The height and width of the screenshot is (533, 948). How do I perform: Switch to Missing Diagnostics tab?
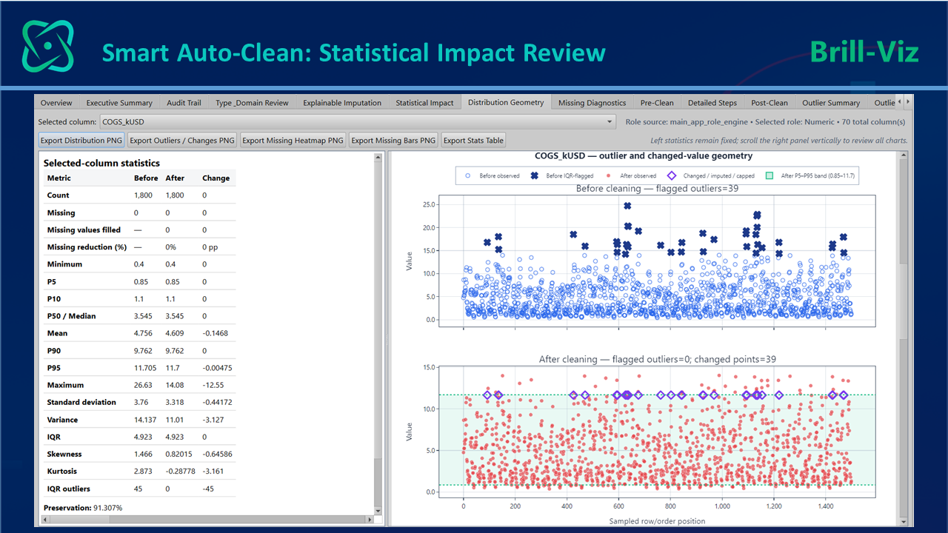592,103
